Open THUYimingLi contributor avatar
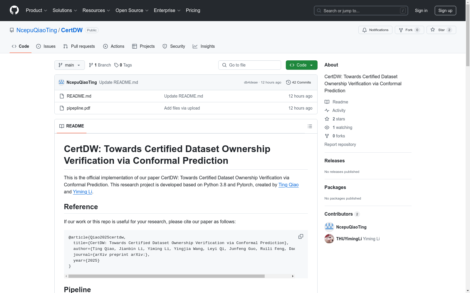470x293 pixels. pyautogui.click(x=329, y=239)
